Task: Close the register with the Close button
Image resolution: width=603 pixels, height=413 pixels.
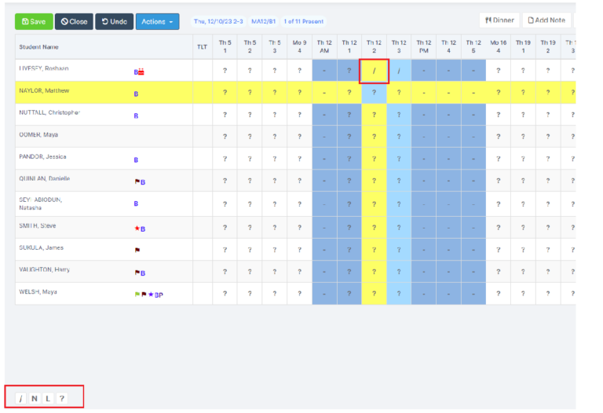Action: coord(75,22)
